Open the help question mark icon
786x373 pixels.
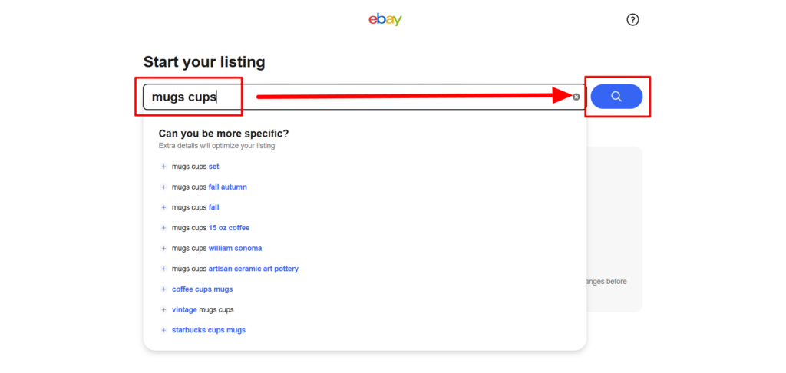pos(632,19)
